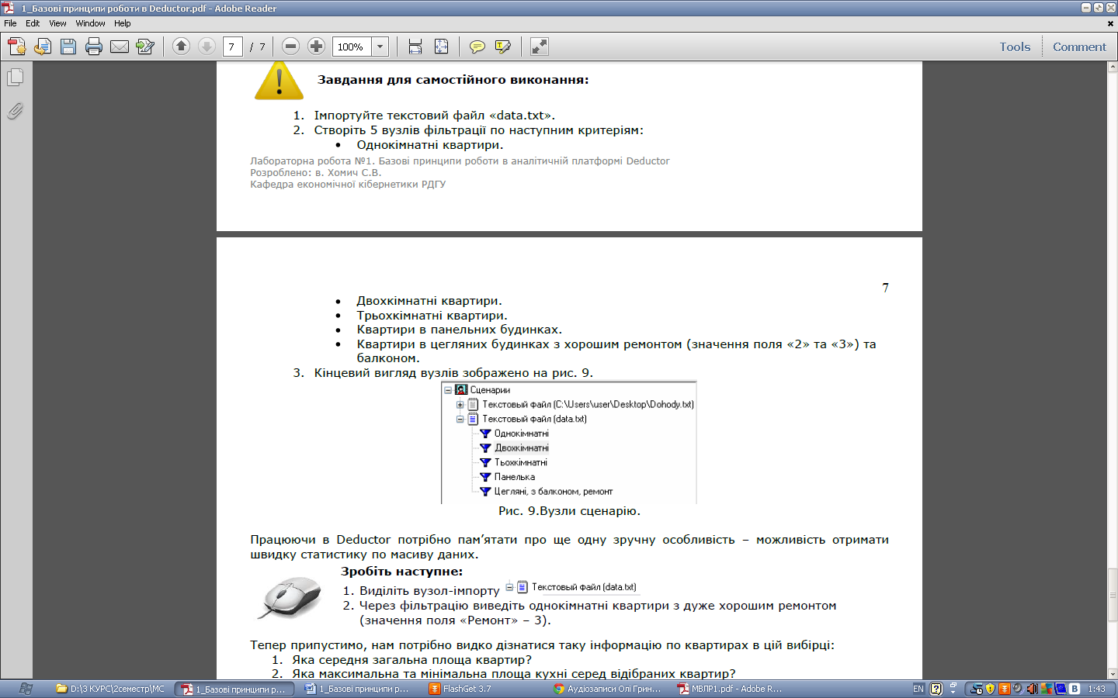Click the 100% zoom value field
The height and width of the screenshot is (698, 1118).
point(352,47)
